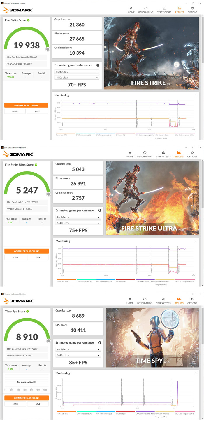
Task: Go to HOME in the Time Spy window
Action: point(130,301)
